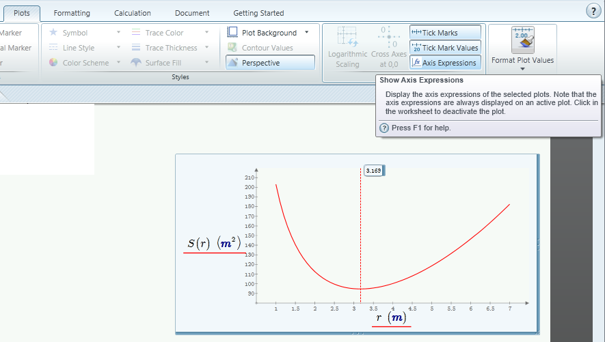The image size is (605, 342).
Task: Open the Plot Background dropdown arrow
Action: (307, 32)
